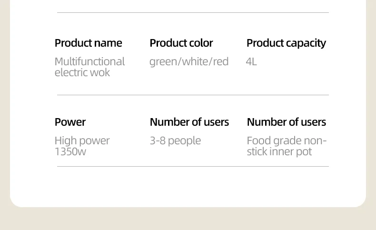Viewport: 376px width, 230px height.
Task: Click the 1350w wattage value
Action: [70, 151]
